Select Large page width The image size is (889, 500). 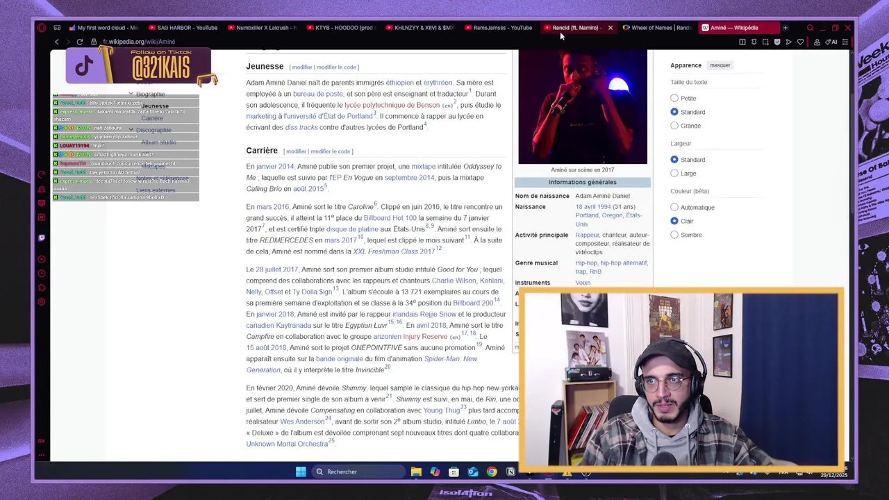tap(674, 173)
